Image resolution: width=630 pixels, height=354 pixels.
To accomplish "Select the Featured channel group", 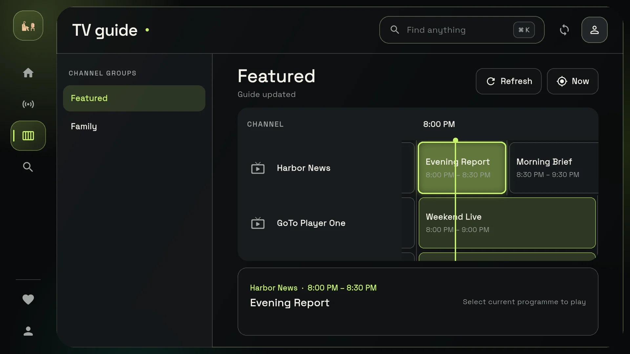I will [134, 98].
